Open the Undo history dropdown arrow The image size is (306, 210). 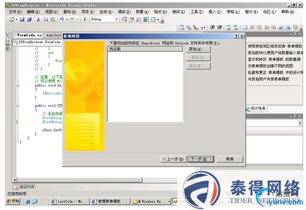[67, 19]
